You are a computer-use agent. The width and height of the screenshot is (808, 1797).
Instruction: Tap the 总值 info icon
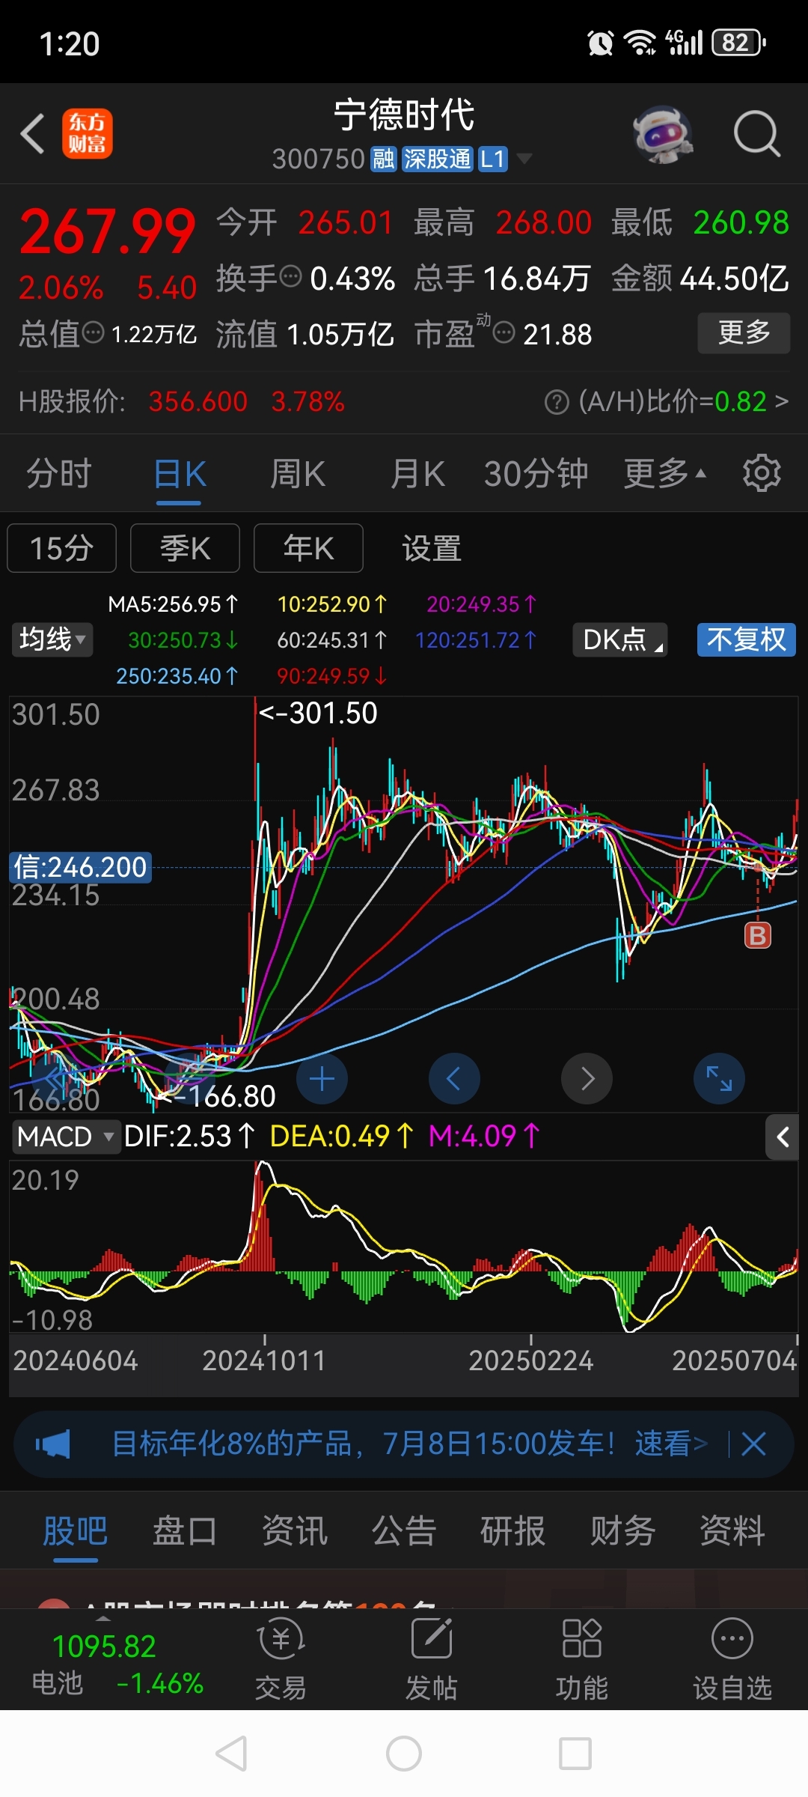point(93,332)
